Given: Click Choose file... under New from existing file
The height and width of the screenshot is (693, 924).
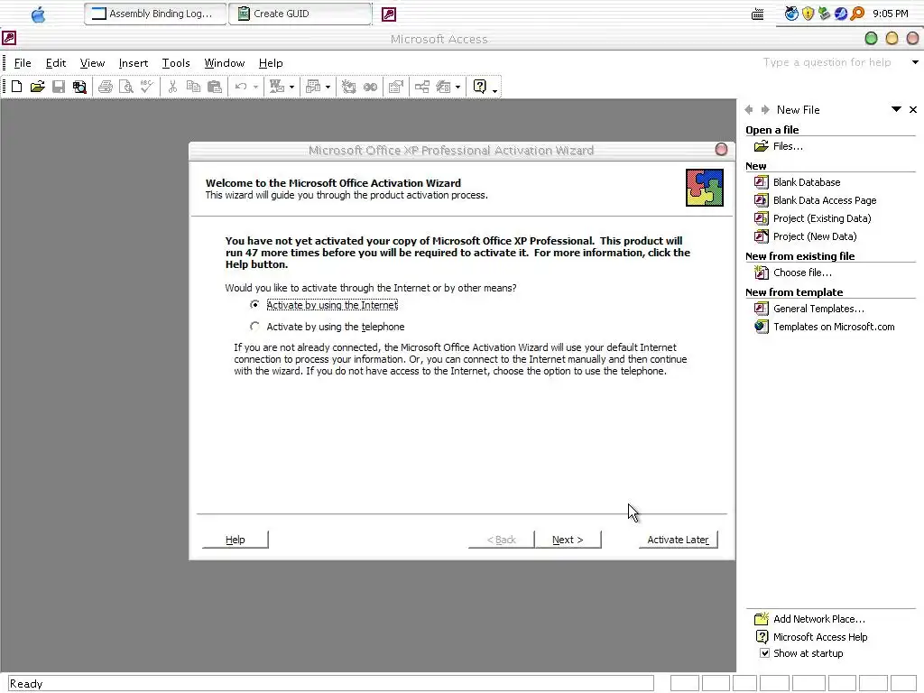Looking at the screenshot, I should pos(802,273).
